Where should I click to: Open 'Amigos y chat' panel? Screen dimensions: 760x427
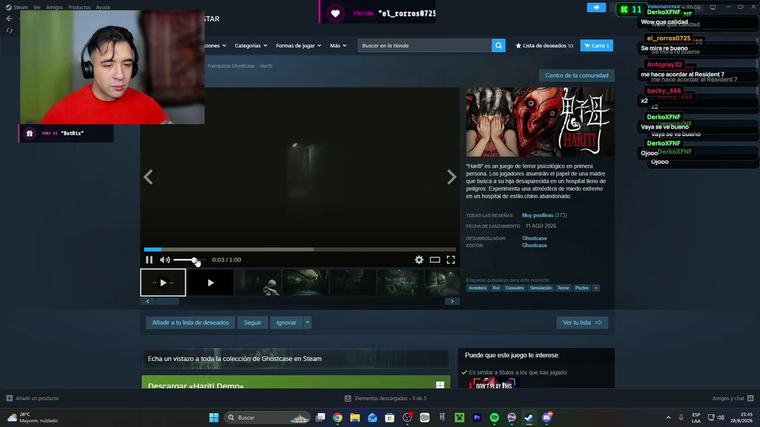[x=733, y=399]
